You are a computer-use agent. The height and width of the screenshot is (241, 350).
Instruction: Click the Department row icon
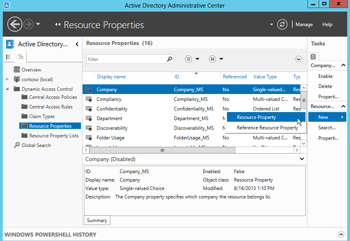(89, 118)
